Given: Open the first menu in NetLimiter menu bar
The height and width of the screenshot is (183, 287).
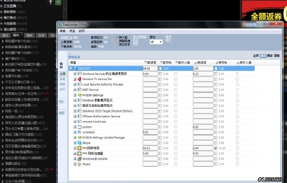Looking at the screenshot, I should 63,31.
